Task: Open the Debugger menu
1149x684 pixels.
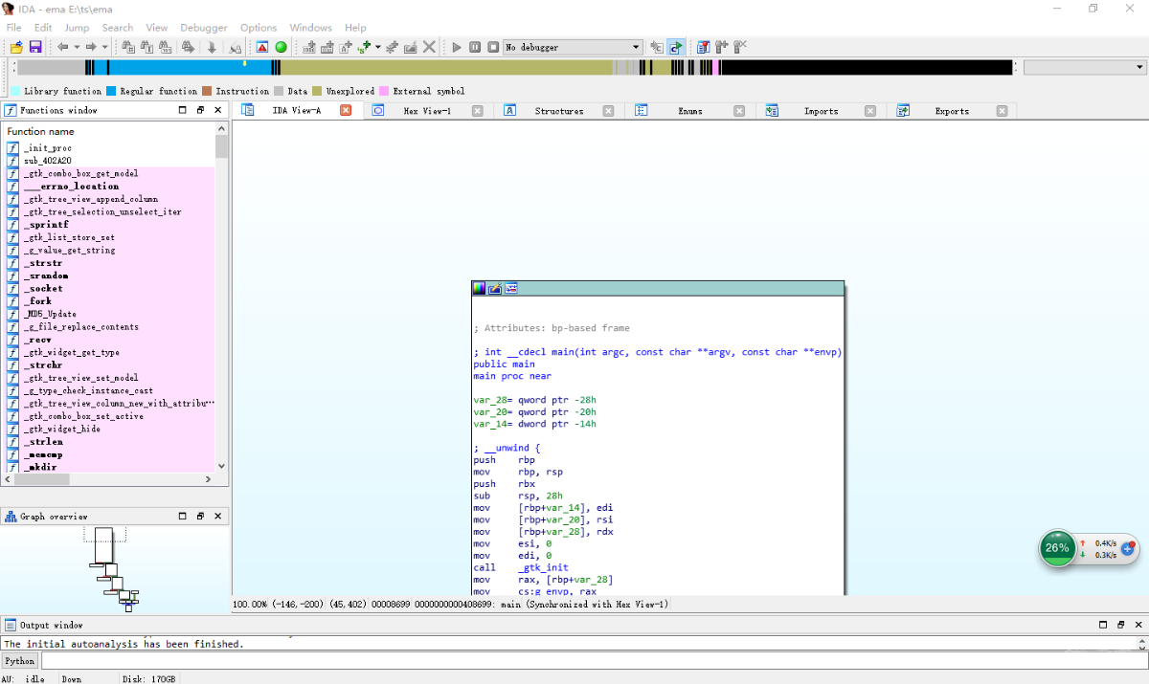Action: [204, 28]
